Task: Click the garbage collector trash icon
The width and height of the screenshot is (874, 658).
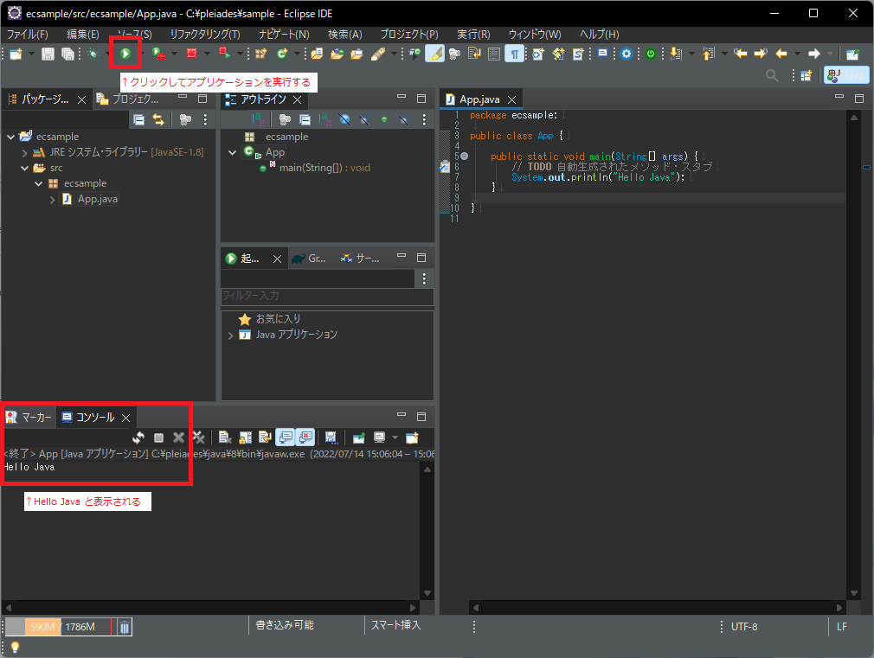Action: tap(125, 627)
